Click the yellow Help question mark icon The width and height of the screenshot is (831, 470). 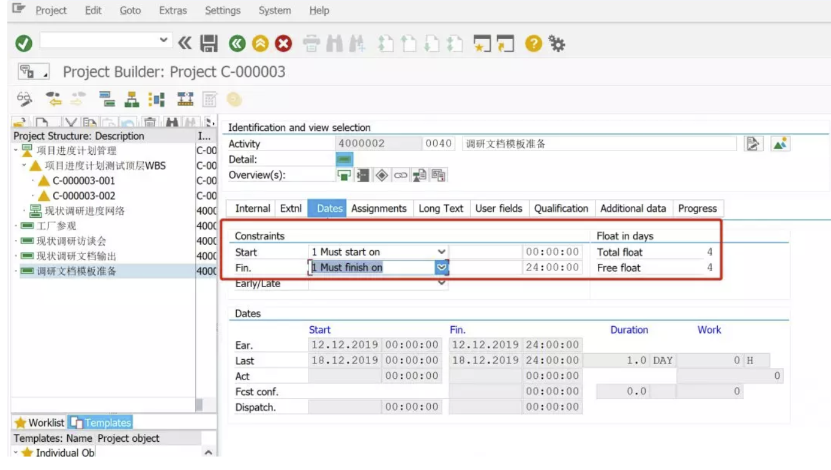pos(534,43)
